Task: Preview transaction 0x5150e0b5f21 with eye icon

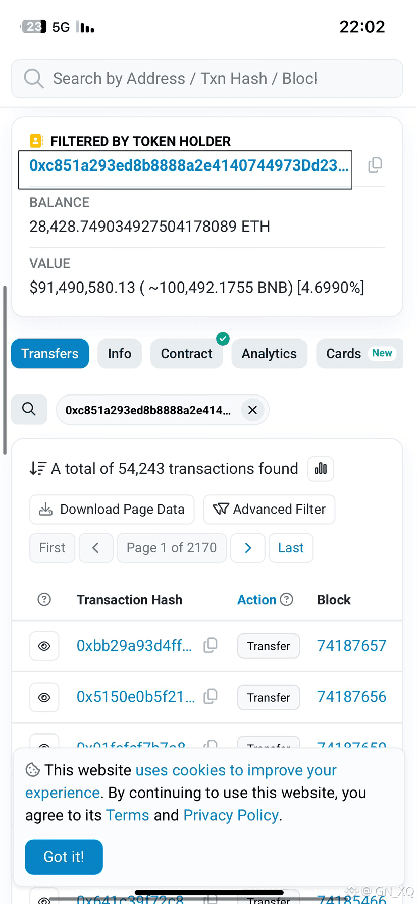Action: (x=44, y=697)
